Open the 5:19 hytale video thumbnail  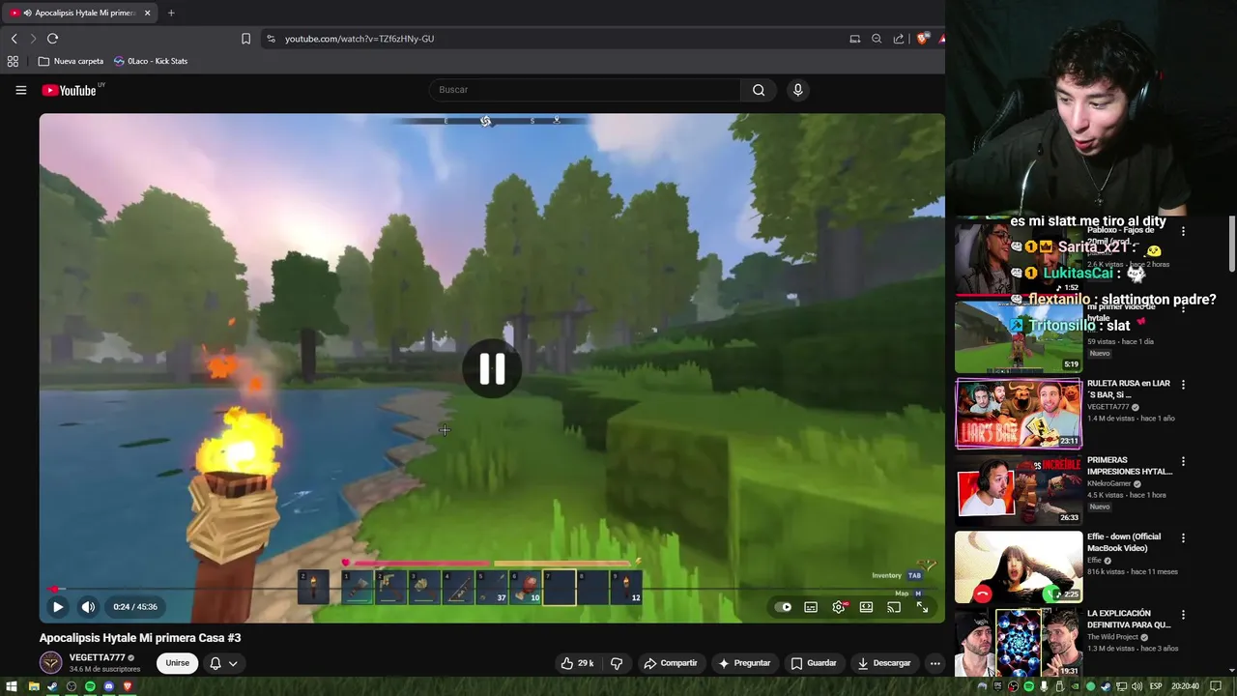point(1019,336)
